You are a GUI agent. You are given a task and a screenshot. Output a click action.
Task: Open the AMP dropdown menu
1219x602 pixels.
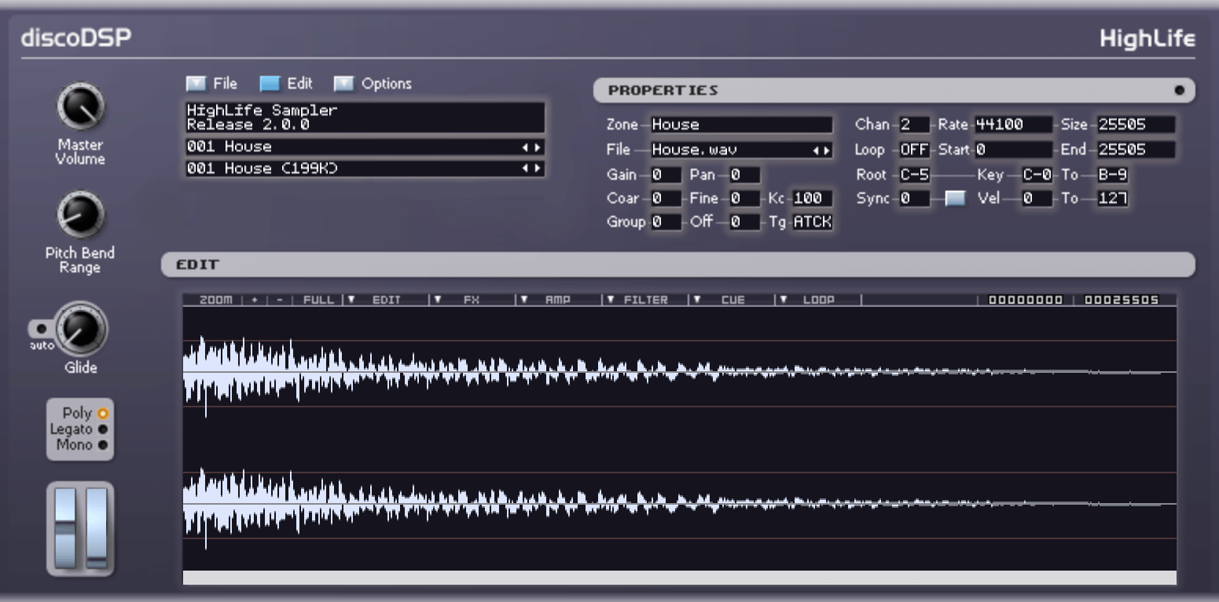[558, 300]
